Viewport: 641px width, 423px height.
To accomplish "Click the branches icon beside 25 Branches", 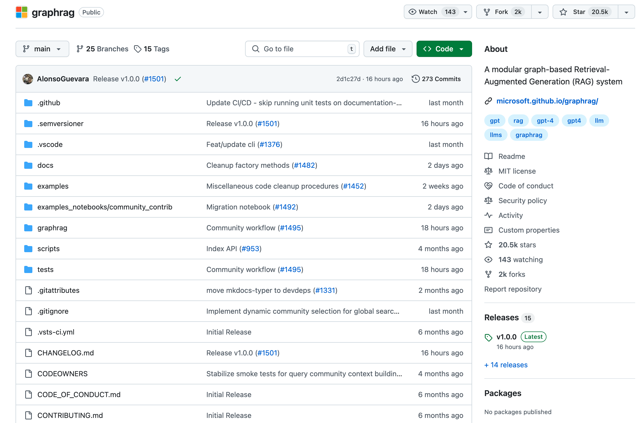I will click(79, 49).
